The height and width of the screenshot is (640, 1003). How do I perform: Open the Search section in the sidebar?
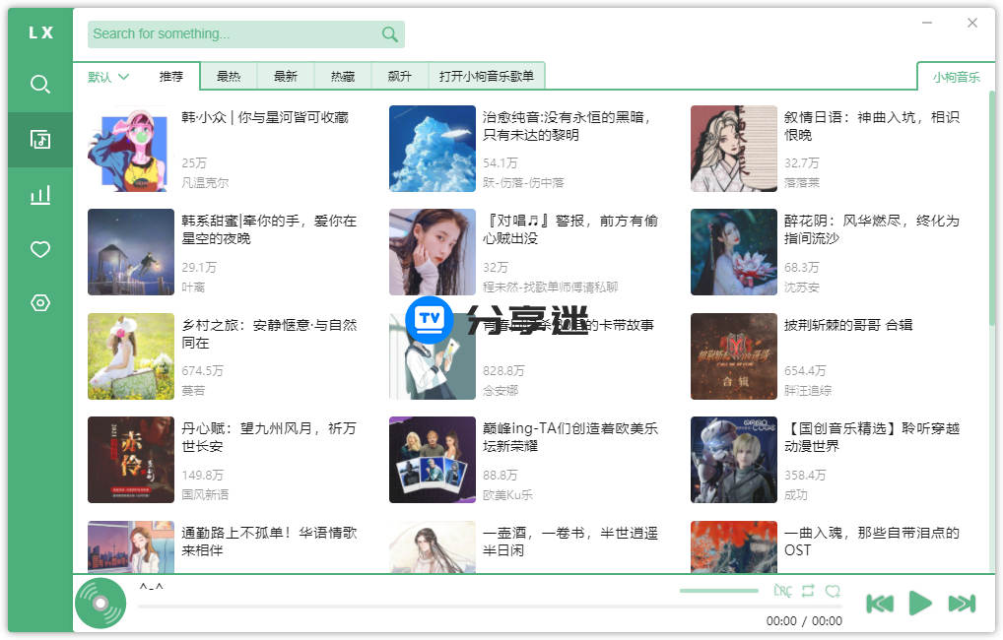pos(39,84)
